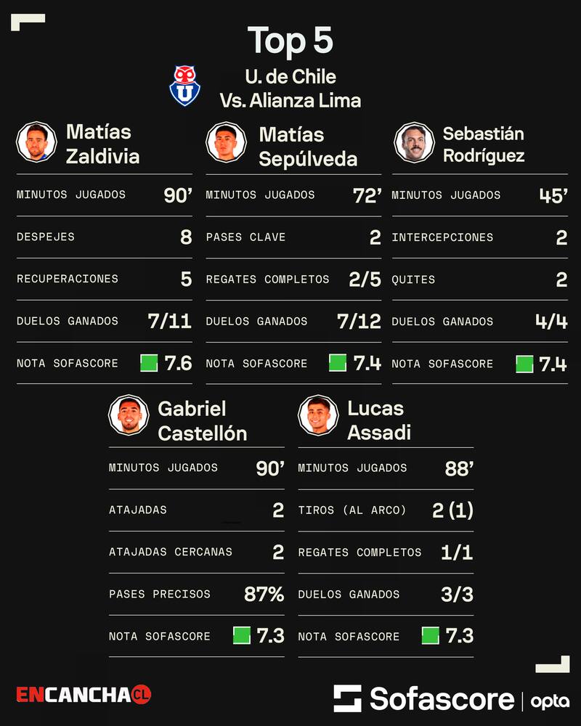Click green rating square for Sepúlveda's 7.4
Screen dimensions: 581x726
(x=338, y=363)
